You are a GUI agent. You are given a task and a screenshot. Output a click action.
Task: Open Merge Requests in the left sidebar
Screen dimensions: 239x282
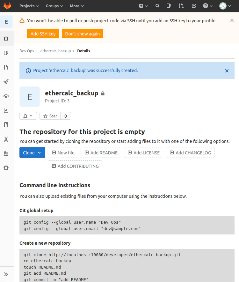point(6,67)
